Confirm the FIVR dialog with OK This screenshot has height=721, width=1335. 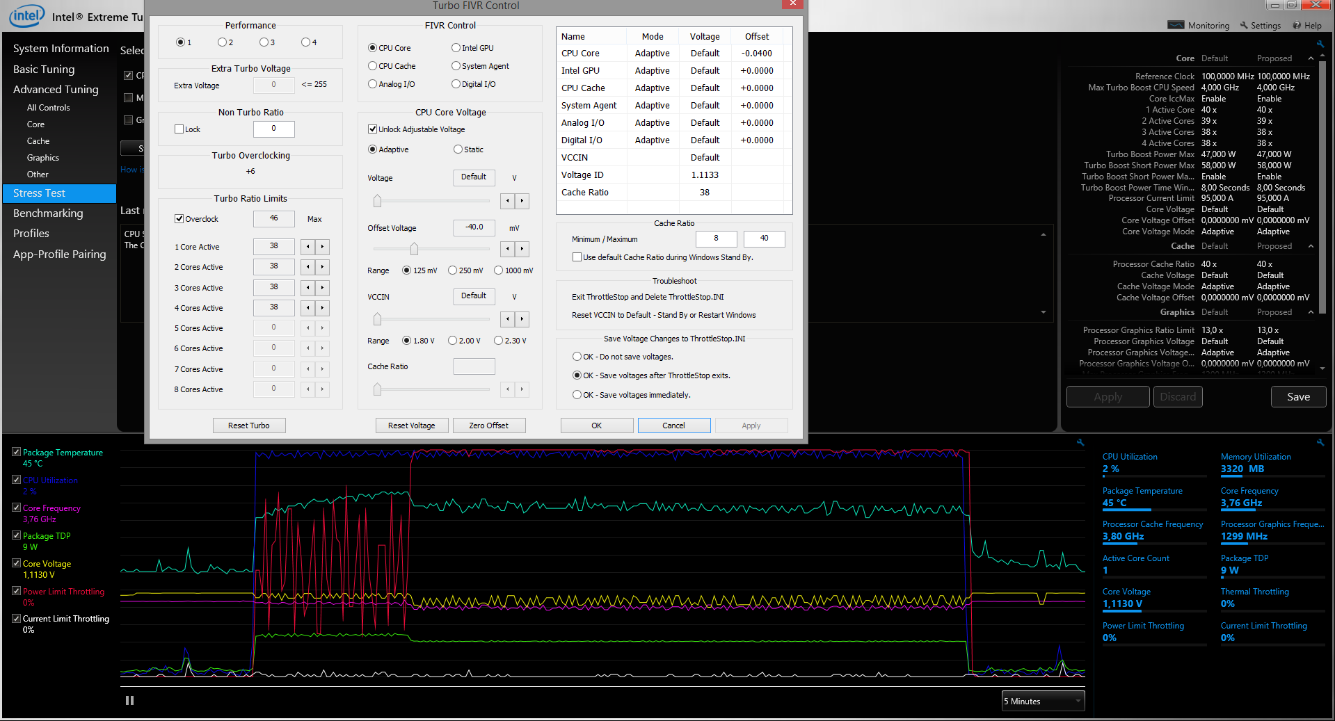[x=597, y=426]
